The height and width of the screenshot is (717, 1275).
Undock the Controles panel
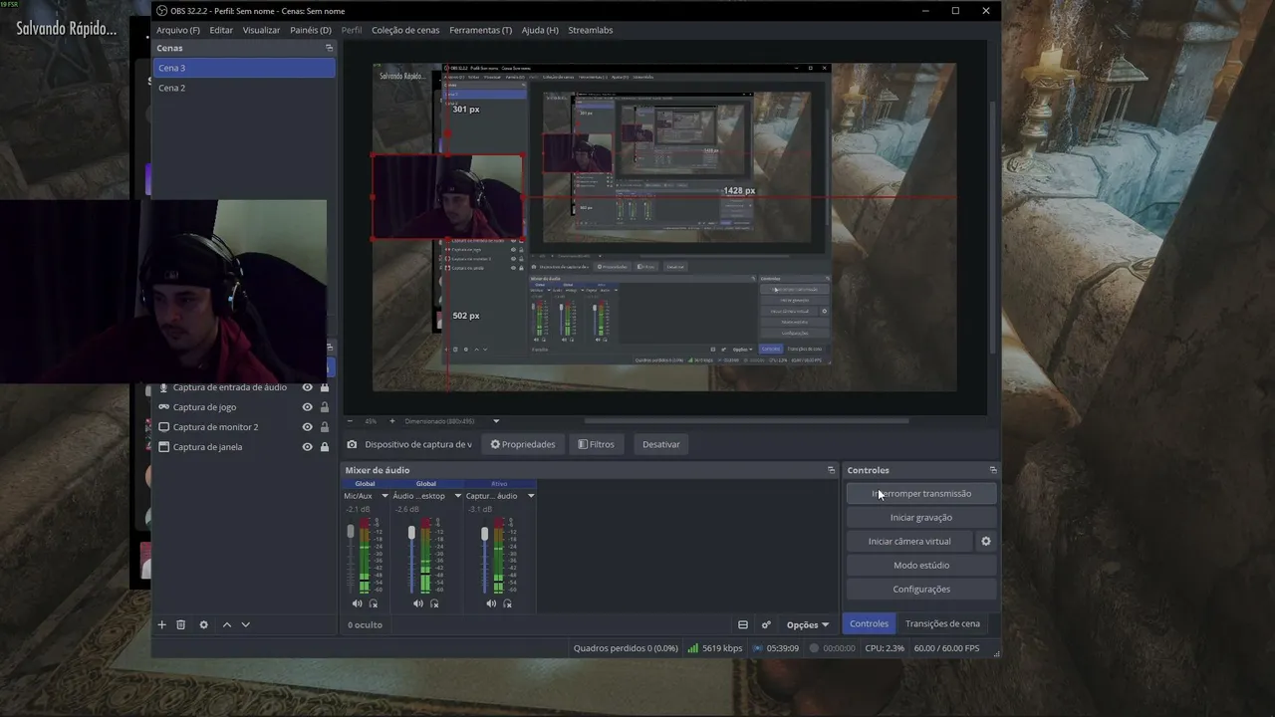[992, 470]
